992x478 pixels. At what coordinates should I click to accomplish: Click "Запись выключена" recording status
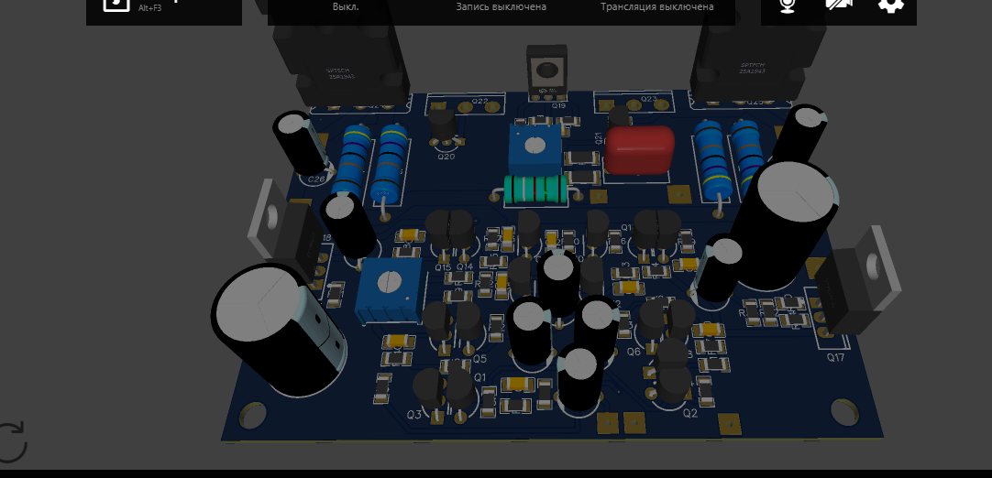(501, 7)
